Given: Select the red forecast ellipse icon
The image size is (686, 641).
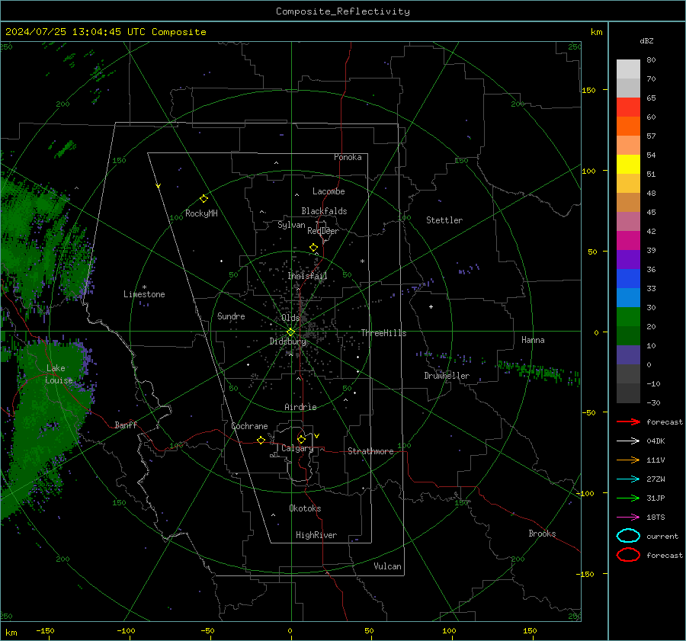Looking at the screenshot, I should [628, 555].
